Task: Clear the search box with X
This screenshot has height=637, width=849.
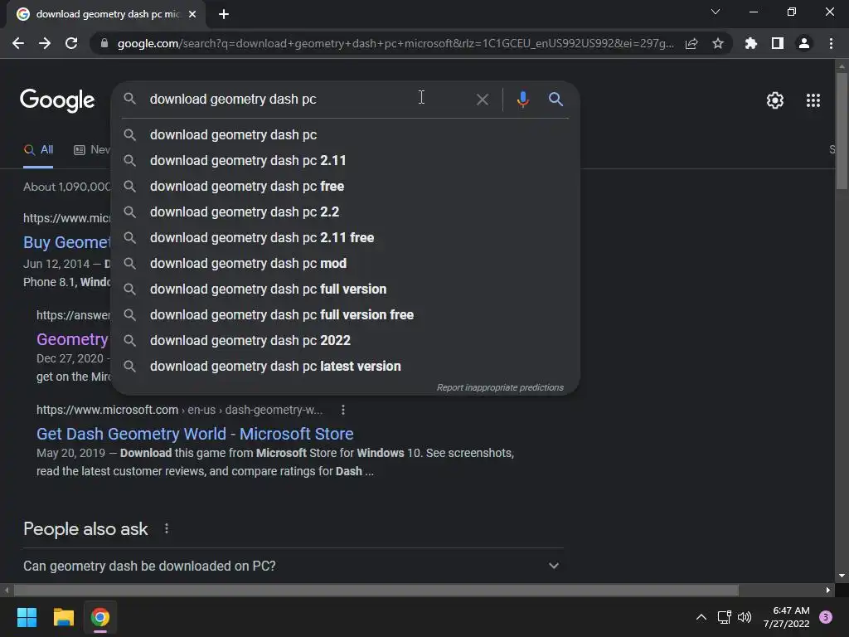Action: (482, 100)
